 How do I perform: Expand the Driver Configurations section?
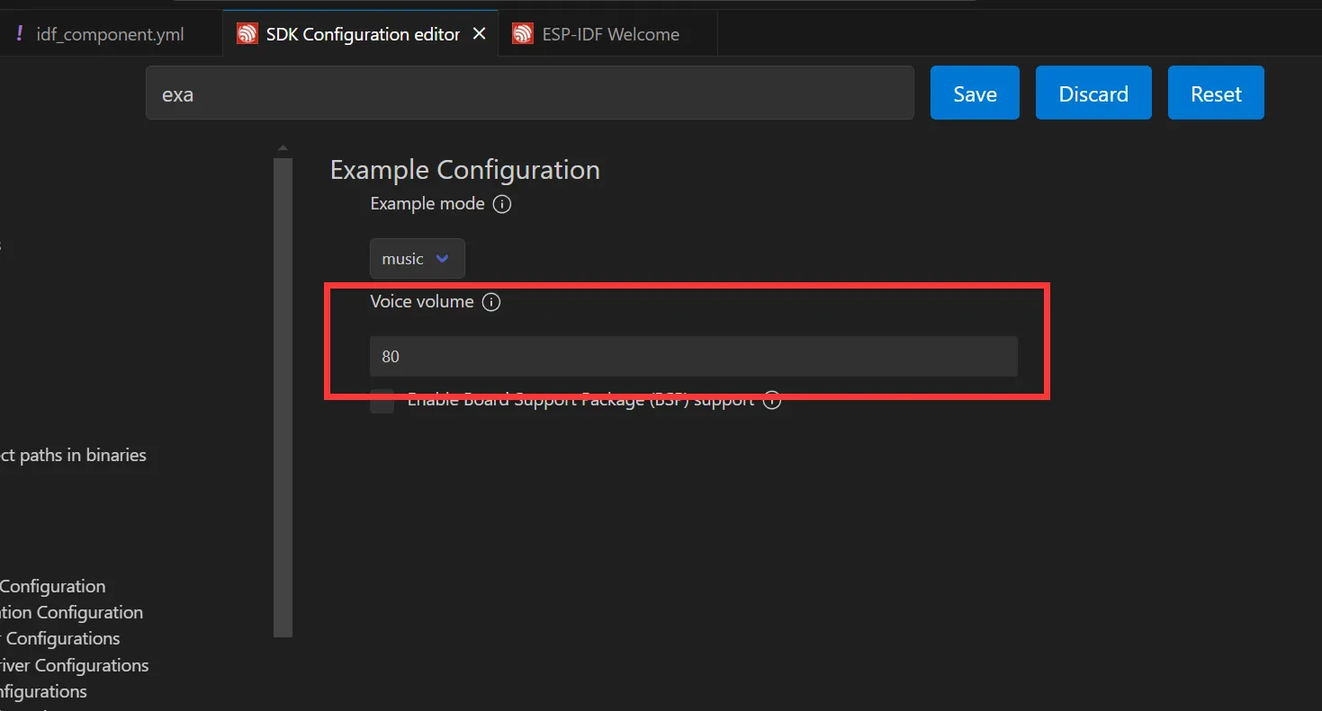click(74, 665)
